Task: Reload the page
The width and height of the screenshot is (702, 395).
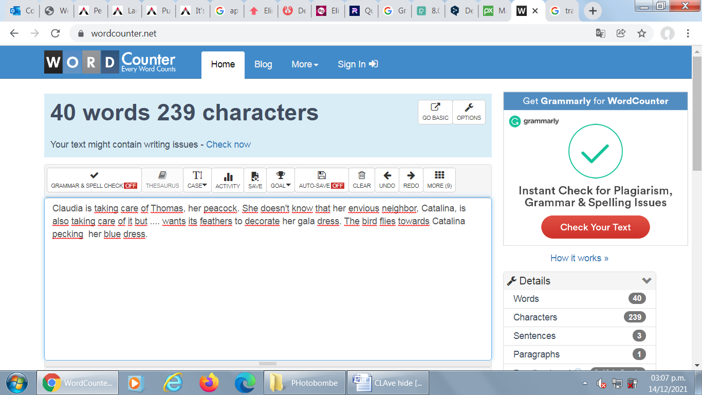Action: [x=55, y=33]
